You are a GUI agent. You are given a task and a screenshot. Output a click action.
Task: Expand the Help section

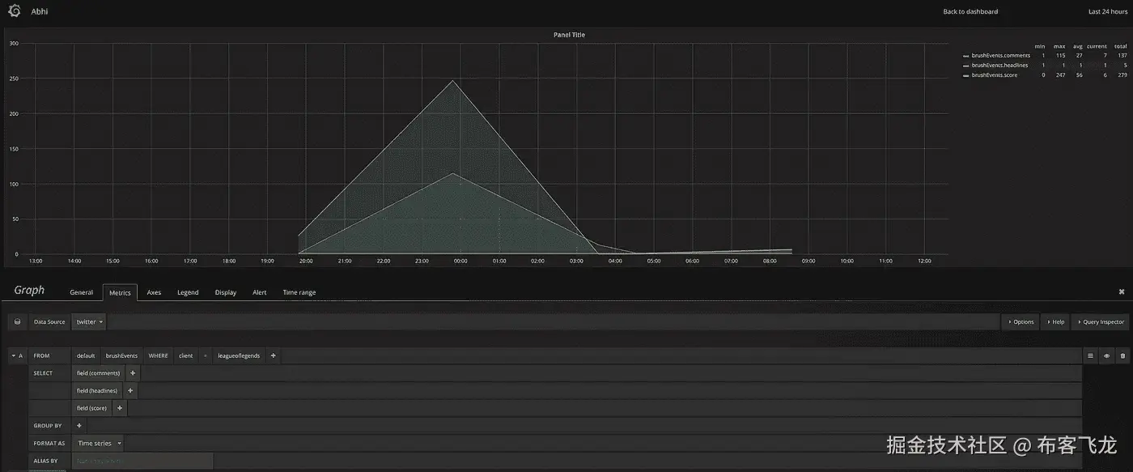[x=1055, y=321]
